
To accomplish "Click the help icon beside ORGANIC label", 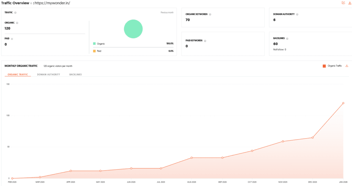I will tap(17, 23).
